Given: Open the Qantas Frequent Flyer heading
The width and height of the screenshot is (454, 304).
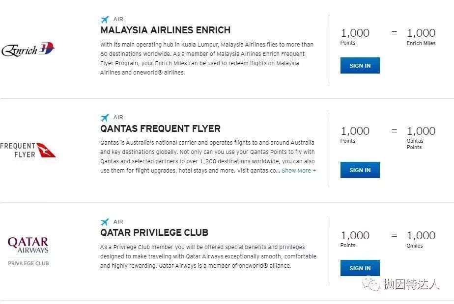Looking at the screenshot, I should click(160, 128).
